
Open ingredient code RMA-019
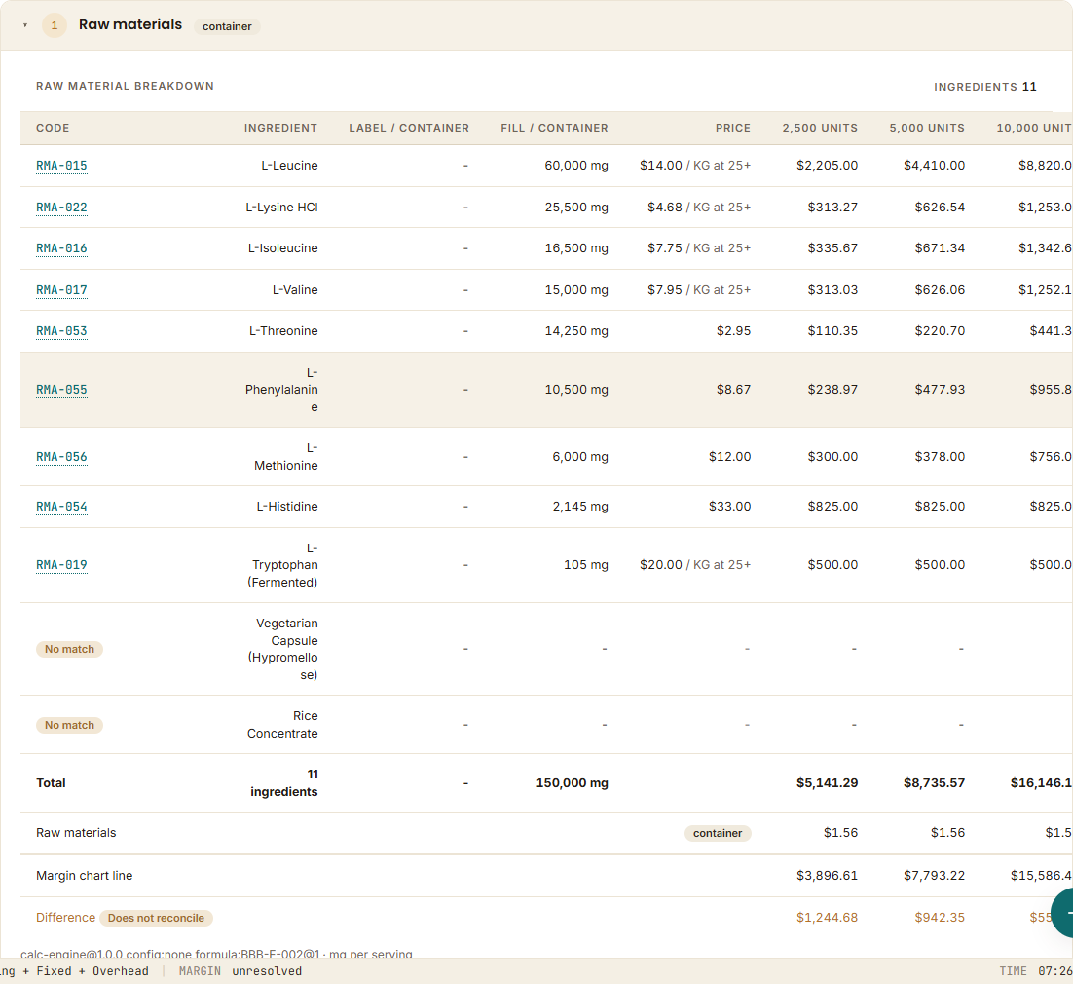[x=61, y=565]
